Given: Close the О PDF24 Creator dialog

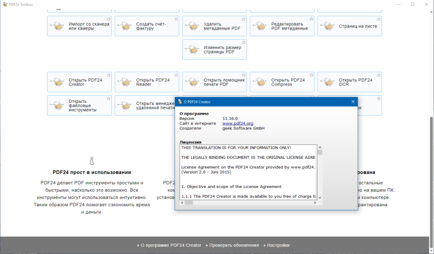Looking at the screenshot, I should (353, 102).
